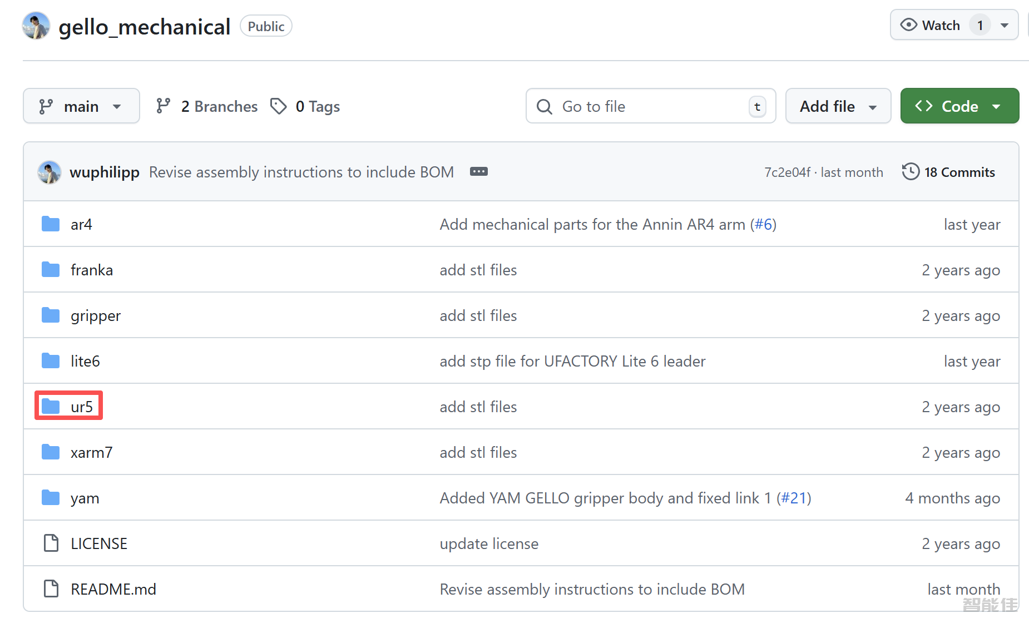This screenshot has height=623, width=1029.
Task: Click the wuphilipp username link
Action: click(105, 172)
